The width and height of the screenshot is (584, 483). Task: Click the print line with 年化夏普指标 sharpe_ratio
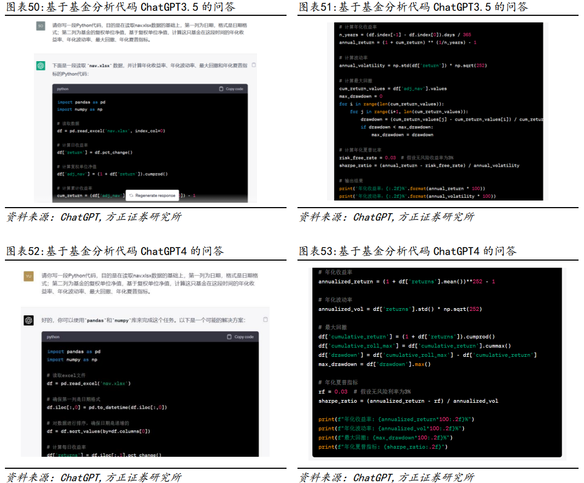tap(383, 447)
